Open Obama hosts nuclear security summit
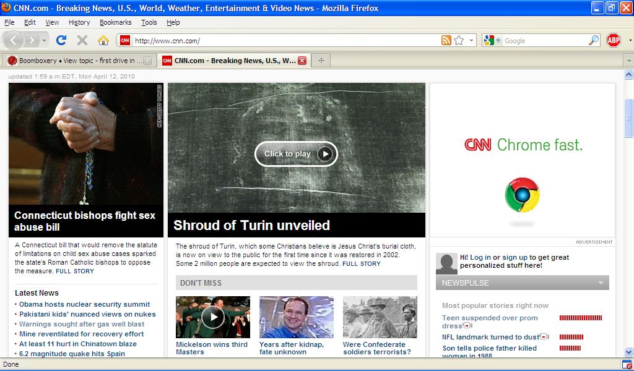 click(84, 304)
